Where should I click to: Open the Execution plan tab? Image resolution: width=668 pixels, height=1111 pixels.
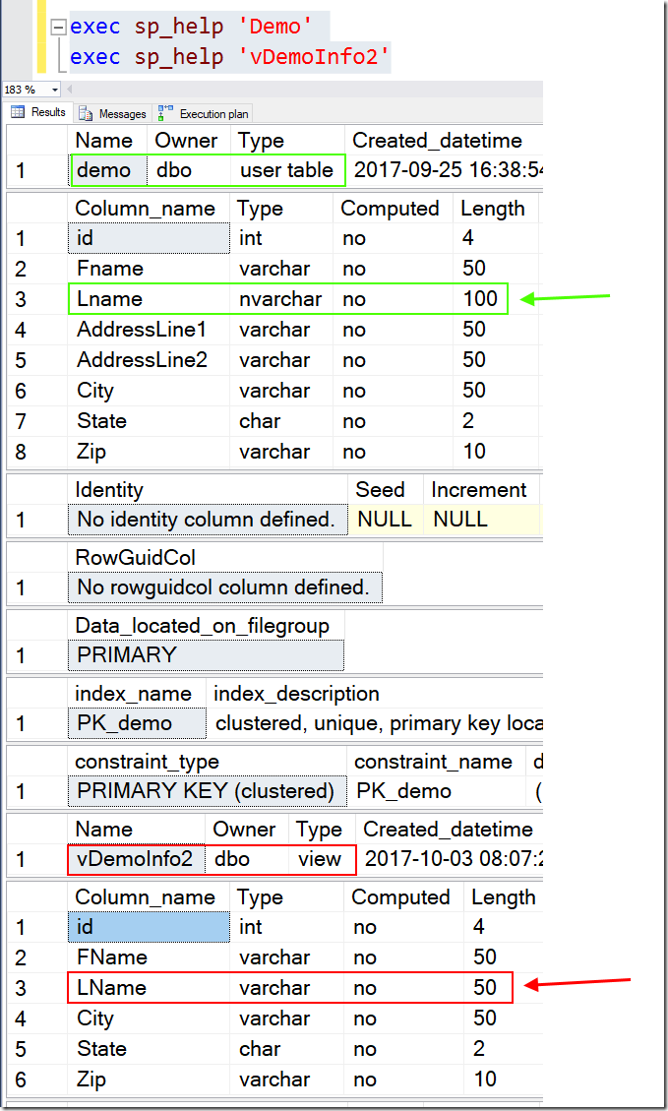click(x=204, y=113)
